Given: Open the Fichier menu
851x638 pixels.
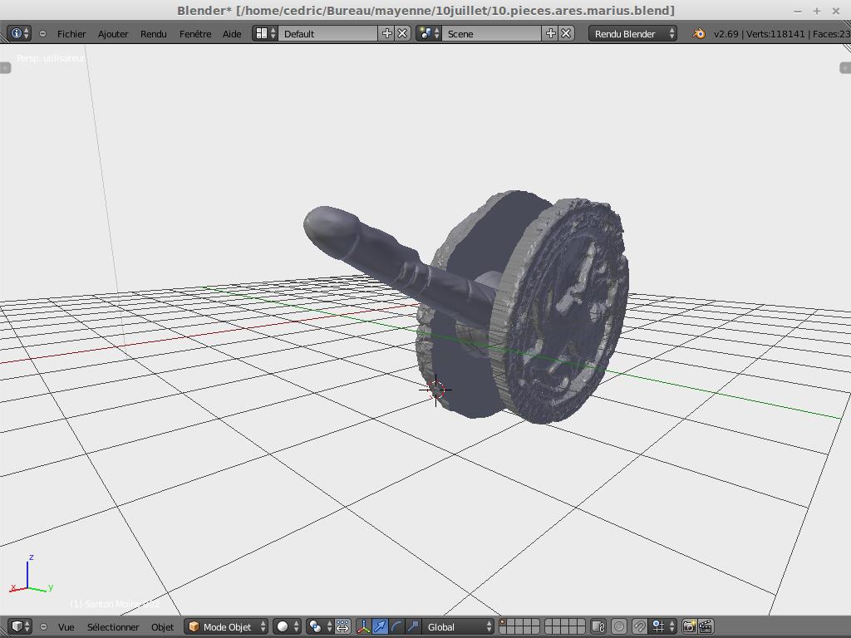Looking at the screenshot, I should point(71,34).
